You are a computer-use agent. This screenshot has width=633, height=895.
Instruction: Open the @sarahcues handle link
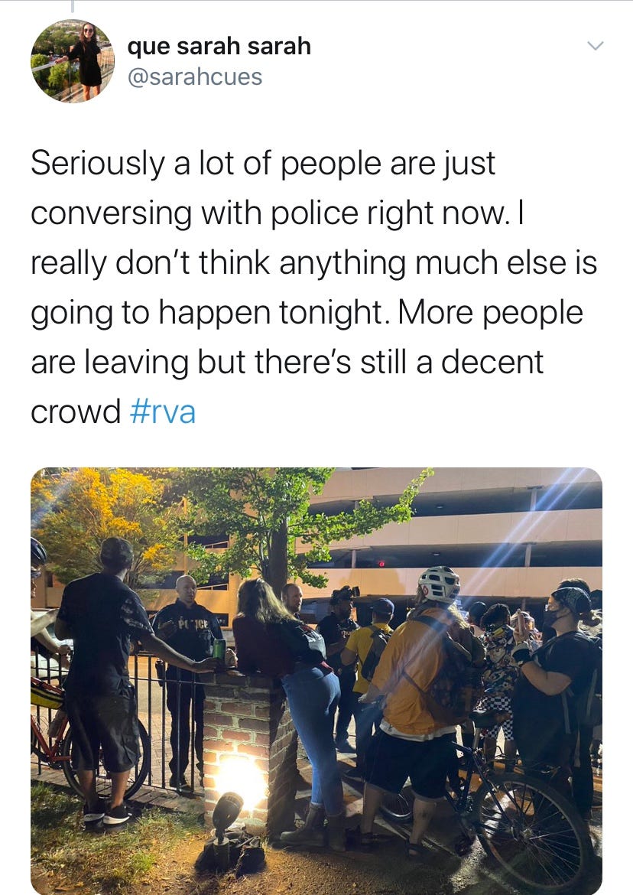(194, 77)
